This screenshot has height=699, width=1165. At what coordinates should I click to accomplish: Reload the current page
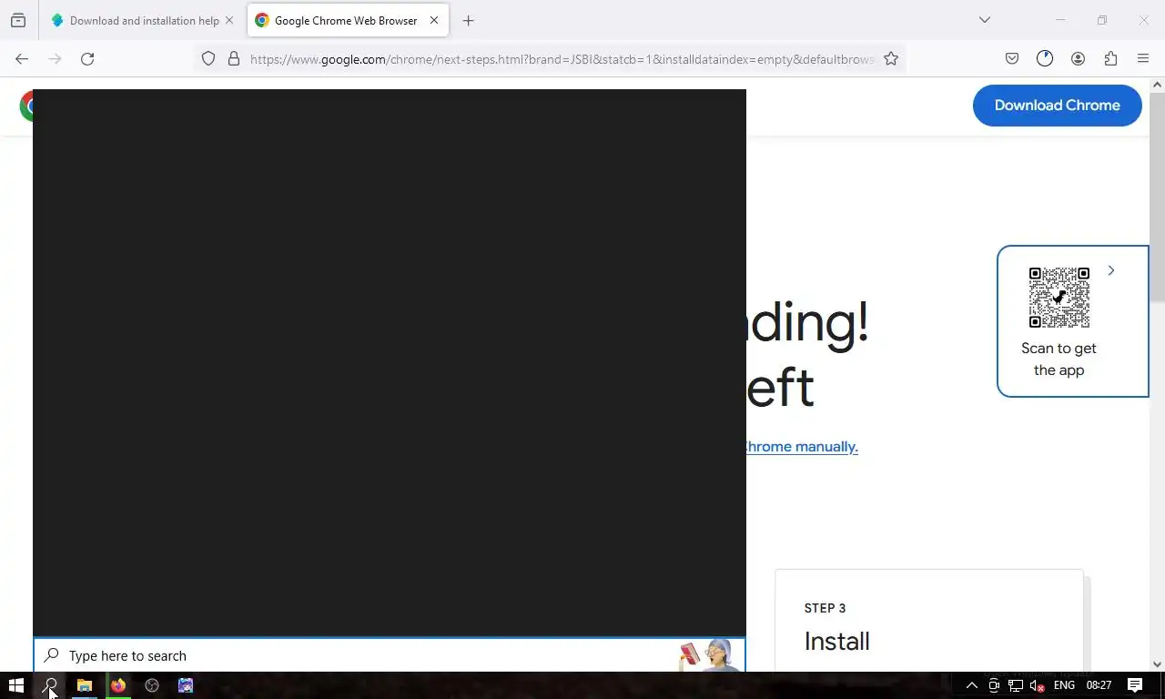coord(87,59)
